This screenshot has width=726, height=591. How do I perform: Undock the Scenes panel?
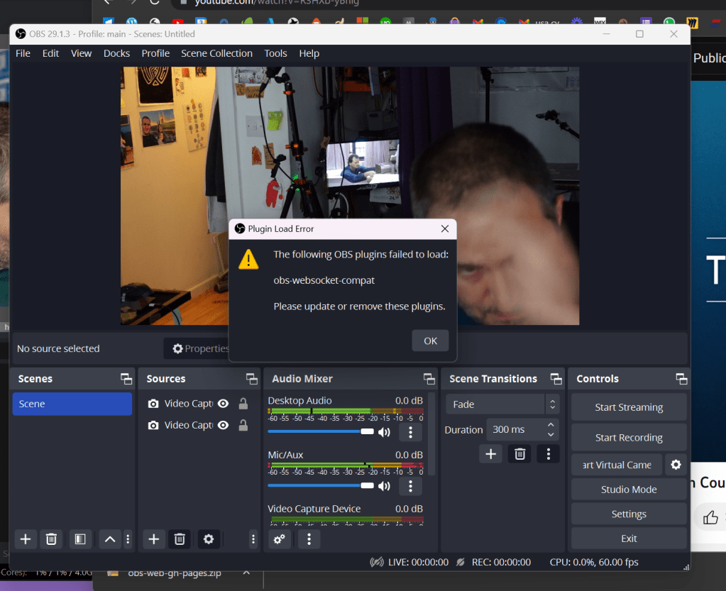(126, 379)
